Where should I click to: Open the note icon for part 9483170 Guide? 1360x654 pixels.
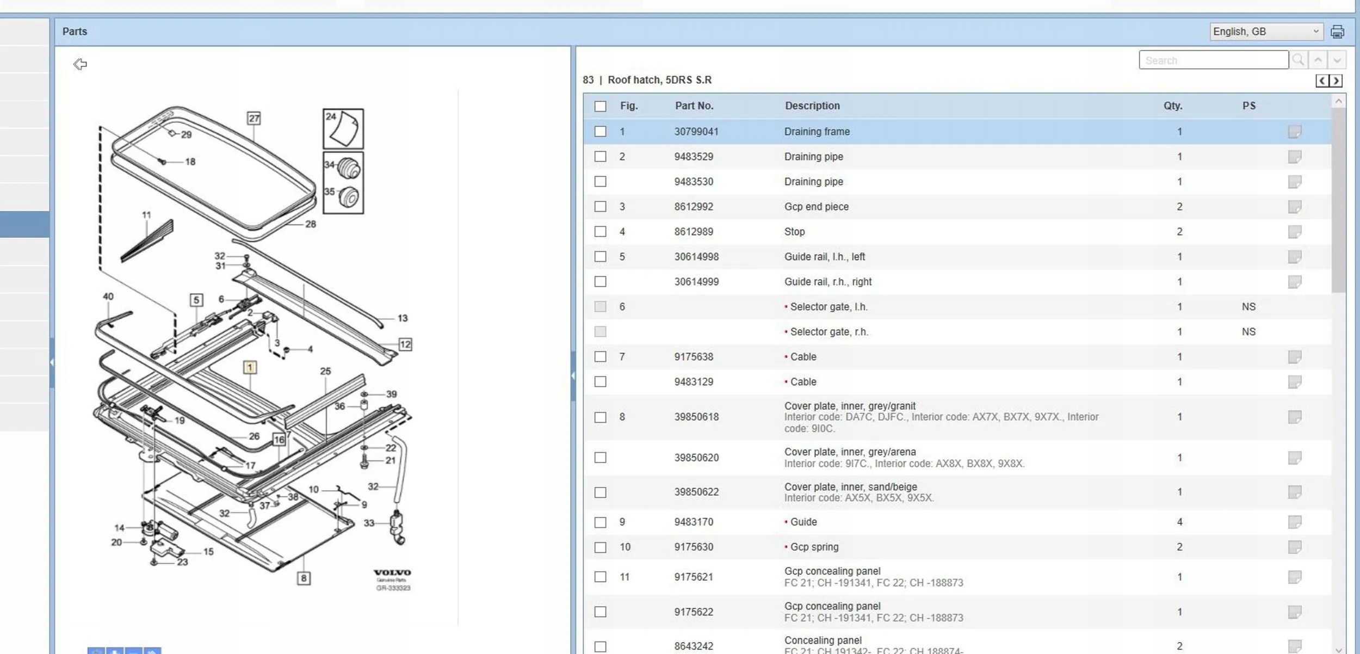(x=1294, y=522)
